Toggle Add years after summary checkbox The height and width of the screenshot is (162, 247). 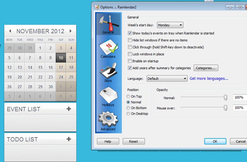coord(130,68)
